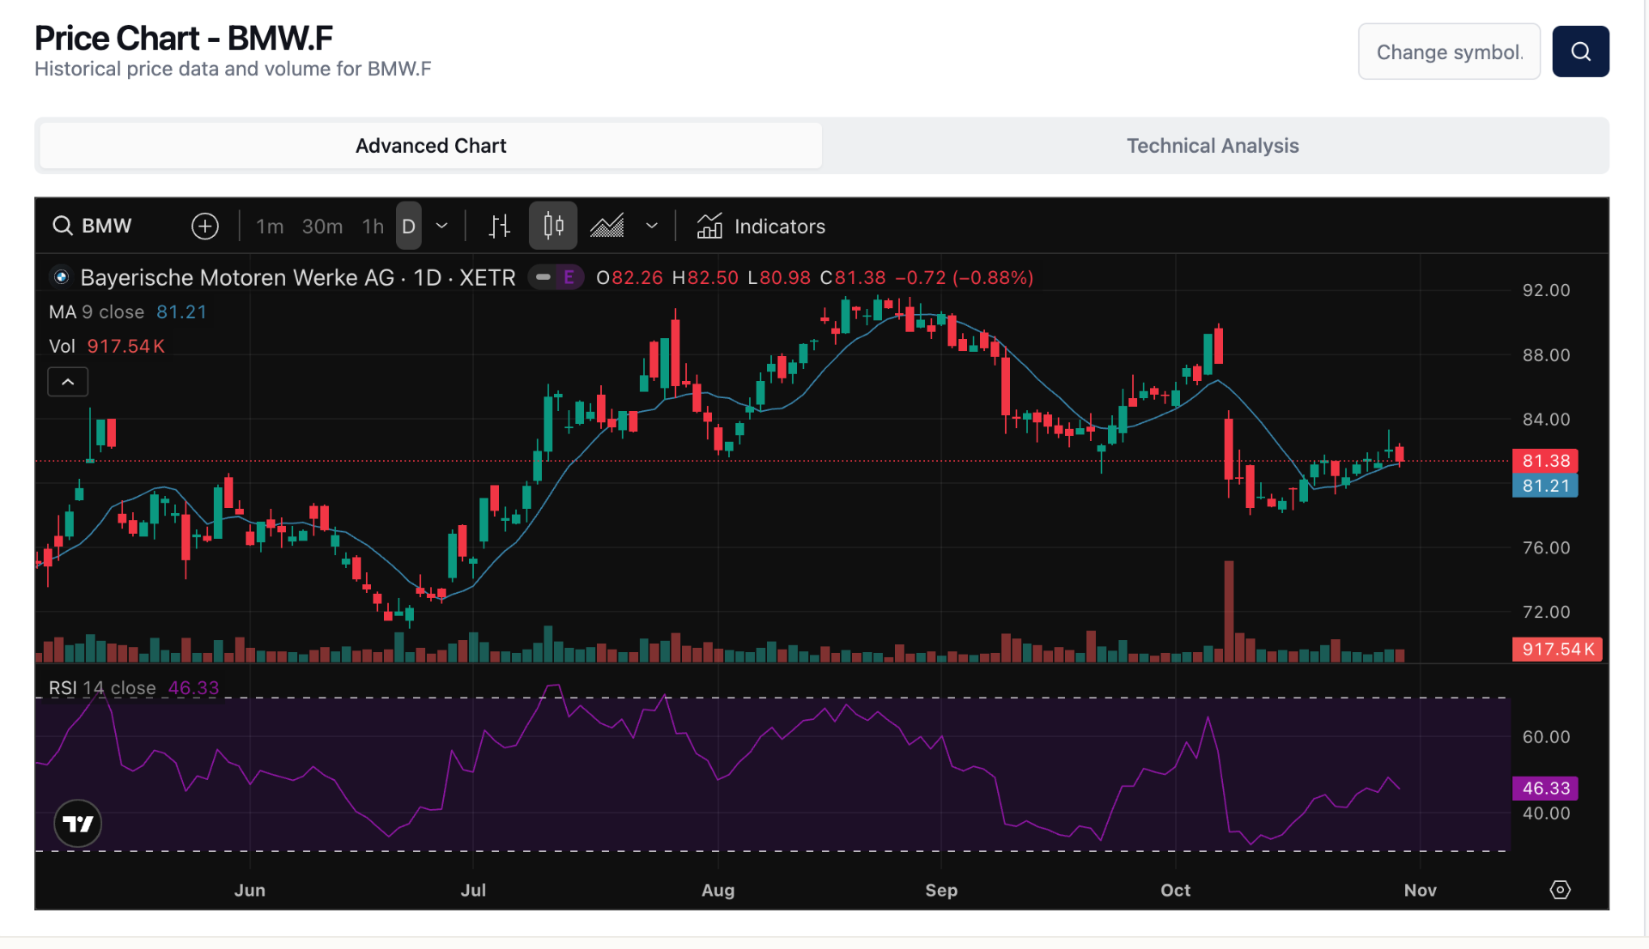Click the 917.54K volume axis label
Image resolution: width=1649 pixels, height=949 pixels.
(x=1557, y=650)
